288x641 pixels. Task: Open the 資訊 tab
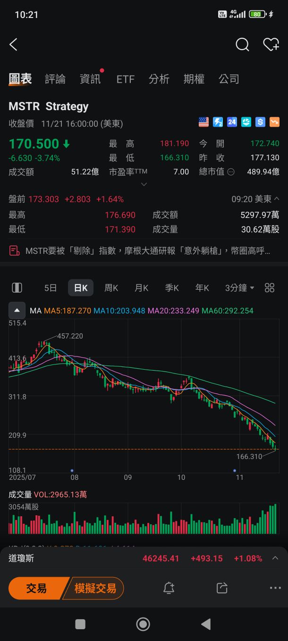click(x=90, y=79)
